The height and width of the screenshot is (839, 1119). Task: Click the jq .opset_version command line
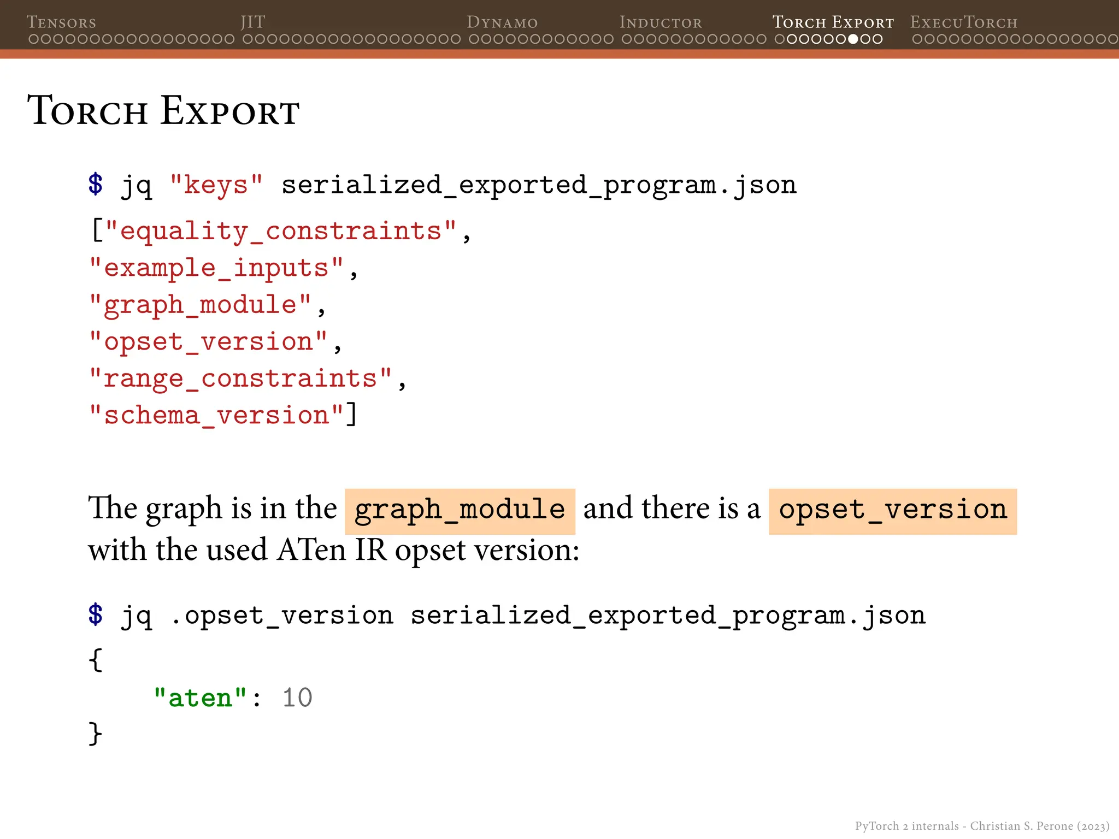tap(507, 616)
